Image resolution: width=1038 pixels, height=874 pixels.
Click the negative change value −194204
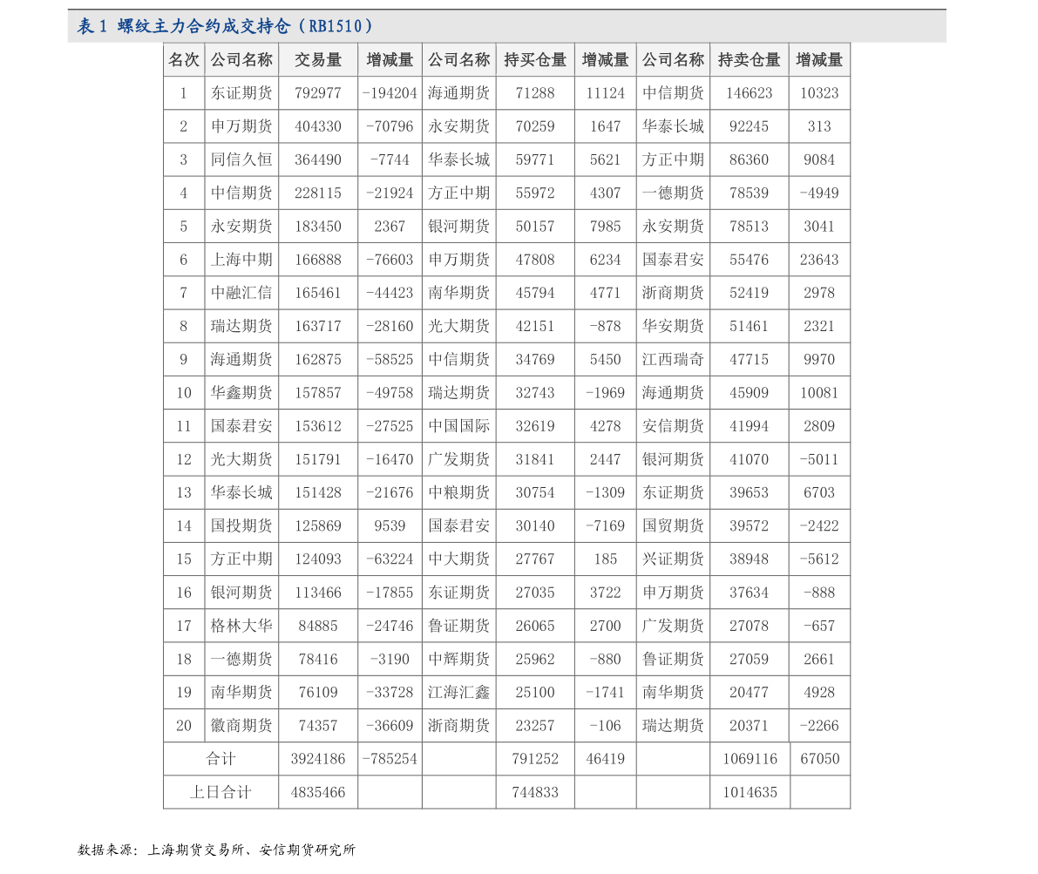point(390,92)
